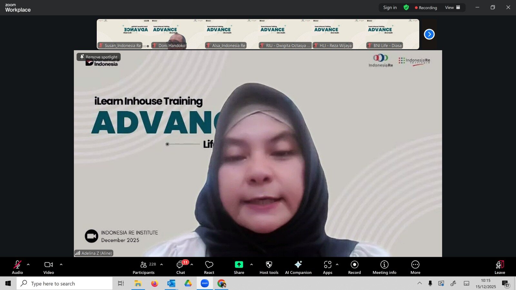The width and height of the screenshot is (516, 290).
Task: Expand the audio settings arrow
Action: tap(28, 265)
